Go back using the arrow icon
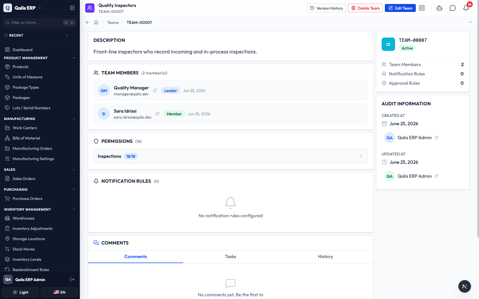The image size is (479, 299). tap(87, 22)
